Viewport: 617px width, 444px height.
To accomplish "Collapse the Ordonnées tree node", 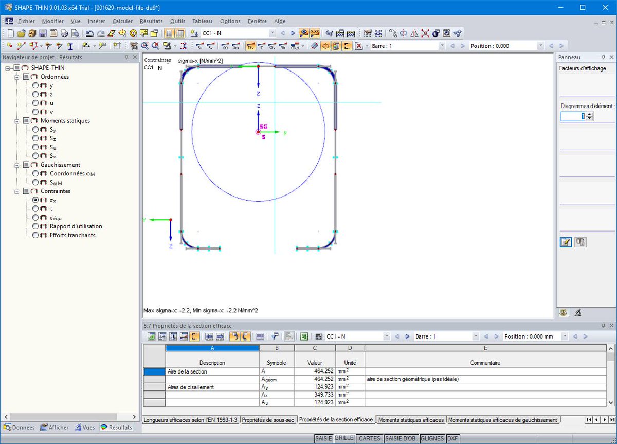I will [17, 77].
